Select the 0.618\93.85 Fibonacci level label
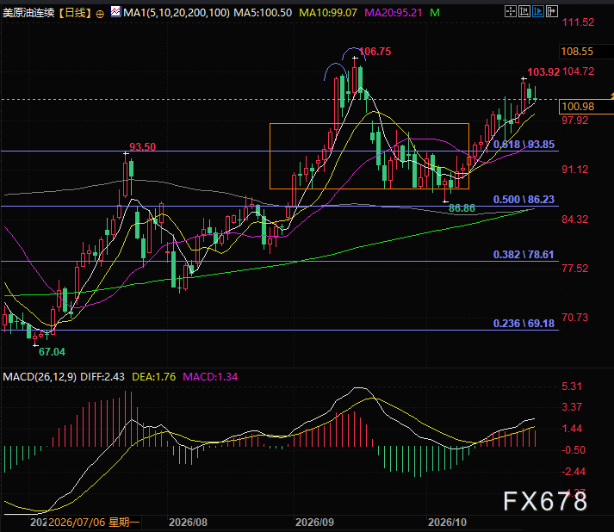The height and width of the screenshot is (532, 614). pyautogui.click(x=524, y=145)
